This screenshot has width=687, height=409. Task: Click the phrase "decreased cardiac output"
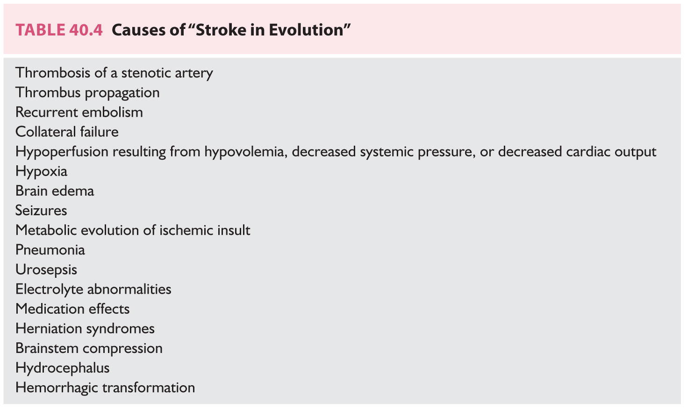coord(577,152)
